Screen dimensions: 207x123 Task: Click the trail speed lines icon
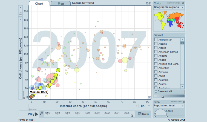42,114
